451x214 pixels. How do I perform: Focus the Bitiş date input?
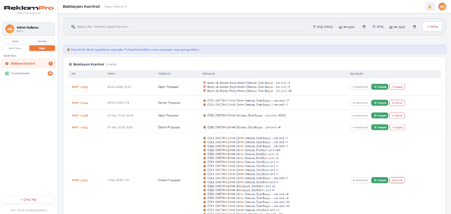(x=403, y=27)
